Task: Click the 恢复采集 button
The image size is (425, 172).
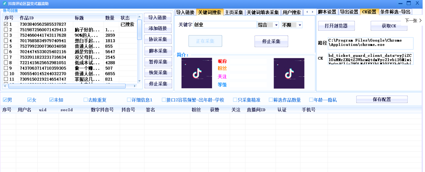Action: coord(158,73)
